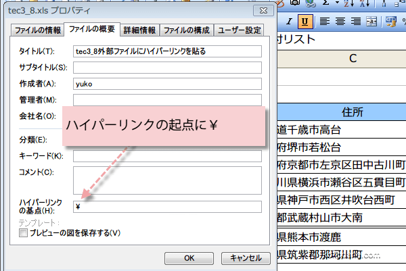
Task: Select the ファイルの概要 tab
Action: click(x=92, y=29)
